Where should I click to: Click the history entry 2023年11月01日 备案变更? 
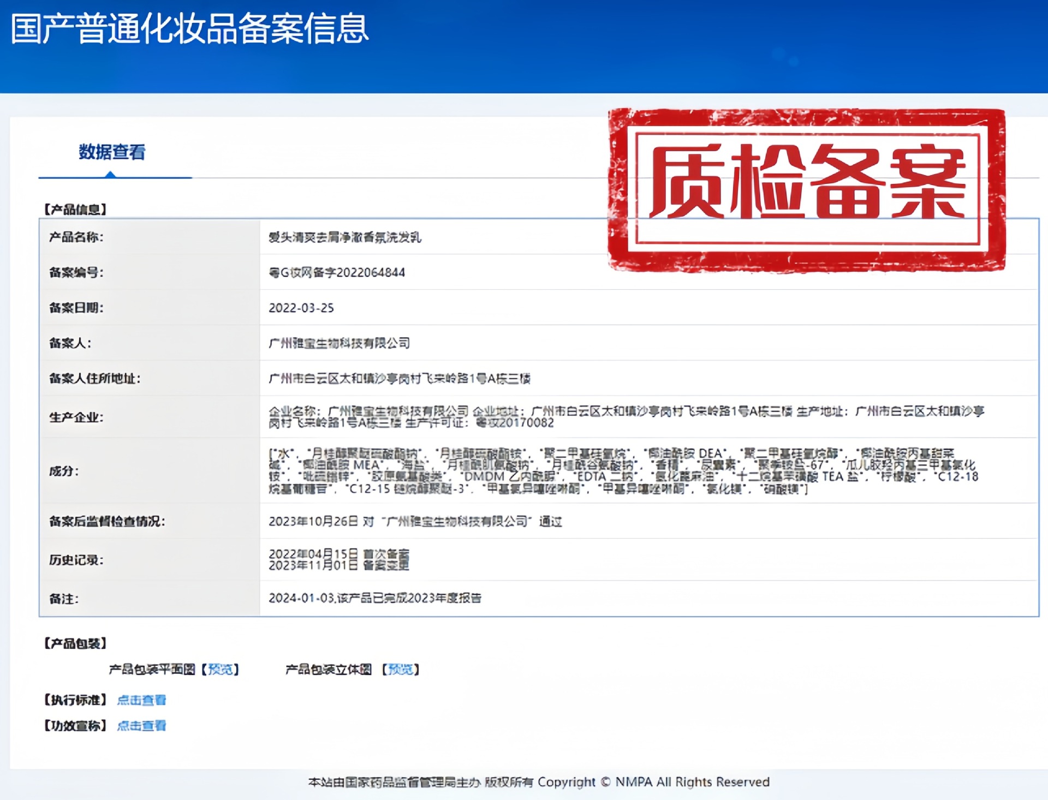339,565
